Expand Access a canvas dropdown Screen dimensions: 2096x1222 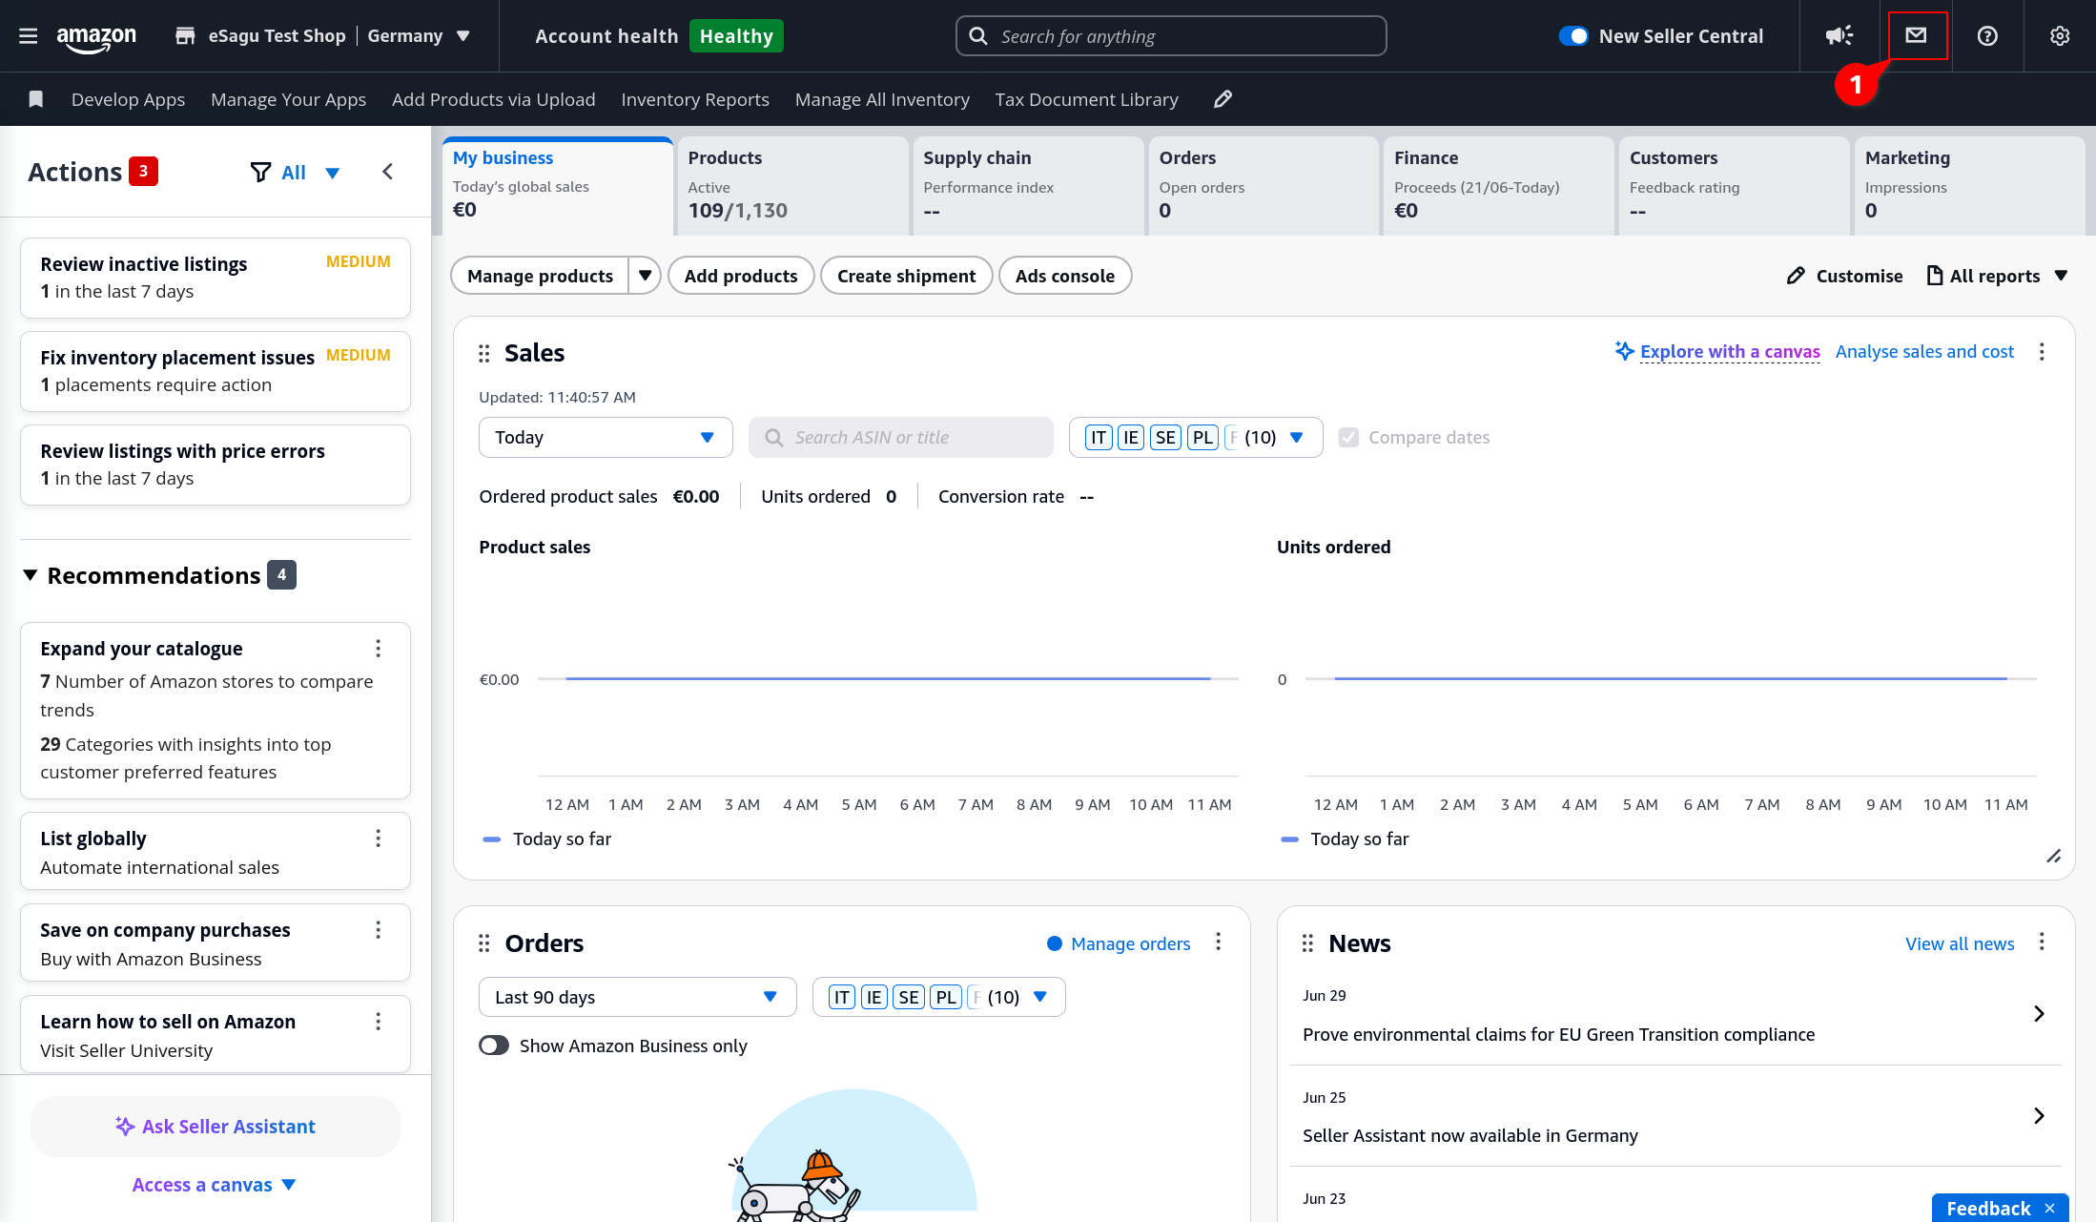(x=215, y=1185)
